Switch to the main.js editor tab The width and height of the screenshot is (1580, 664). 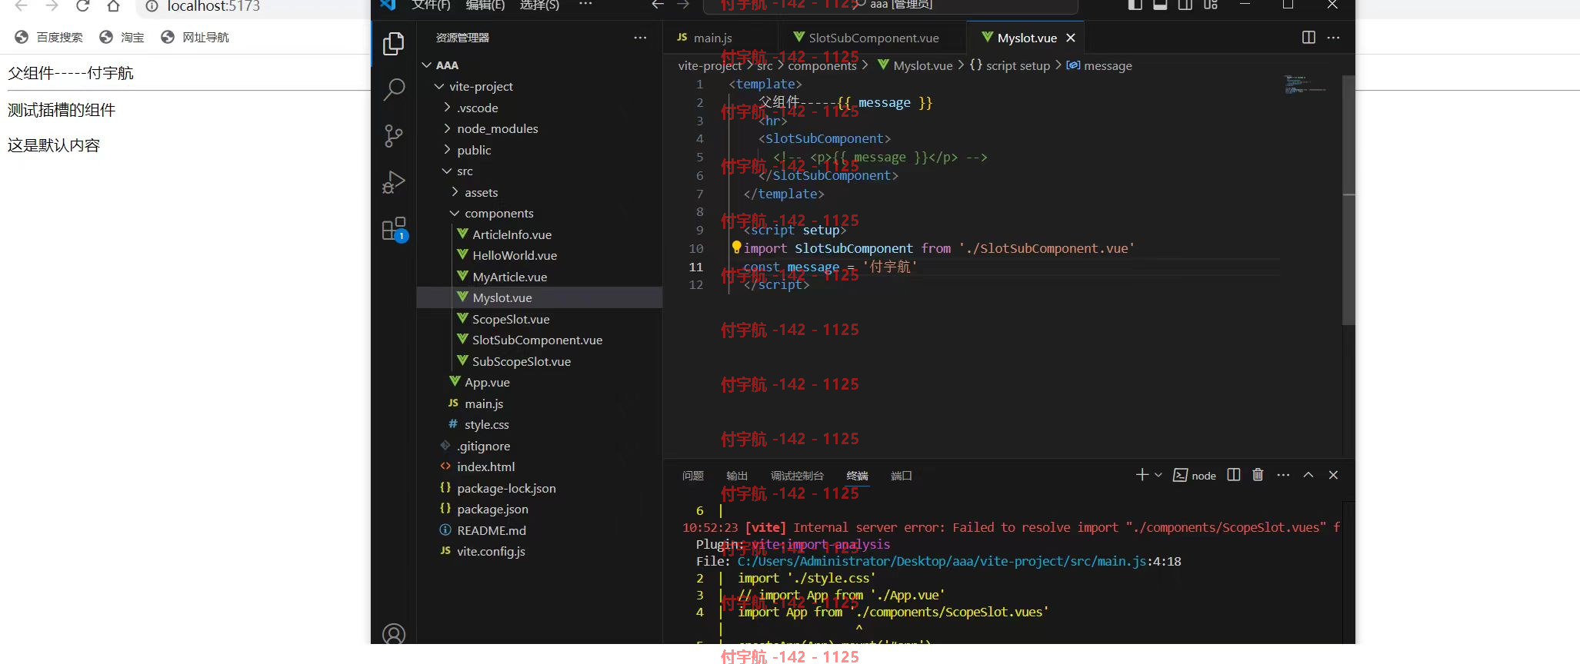point(719,38)
